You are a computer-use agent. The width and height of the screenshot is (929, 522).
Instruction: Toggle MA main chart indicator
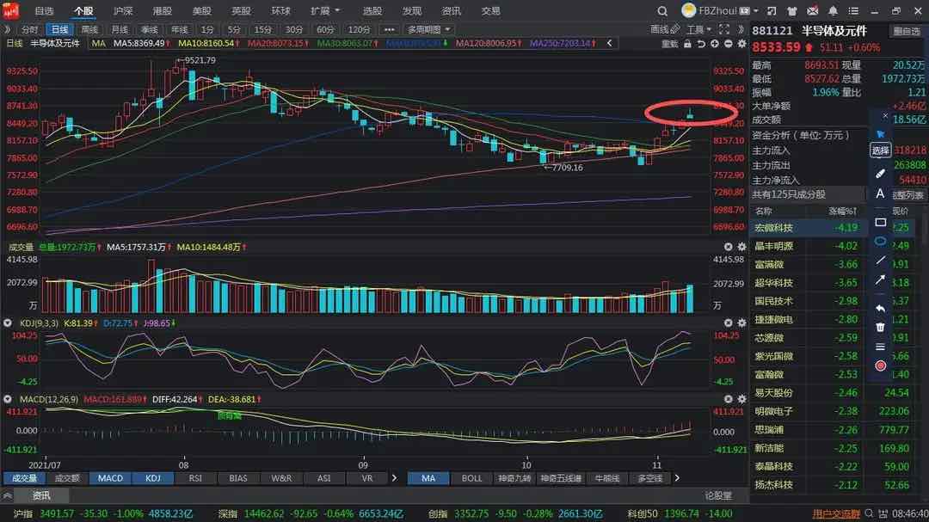[428, 478]
